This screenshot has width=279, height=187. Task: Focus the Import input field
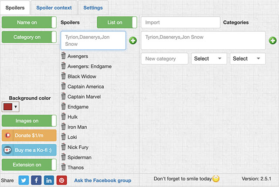coord(180,22)
